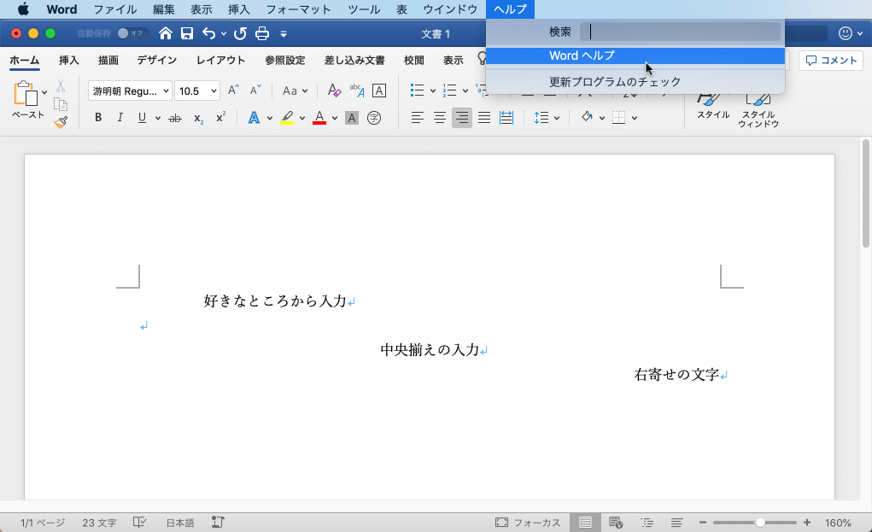Apply distributed alignment
Screen dimensions: 872x532
tap(506, 117)
